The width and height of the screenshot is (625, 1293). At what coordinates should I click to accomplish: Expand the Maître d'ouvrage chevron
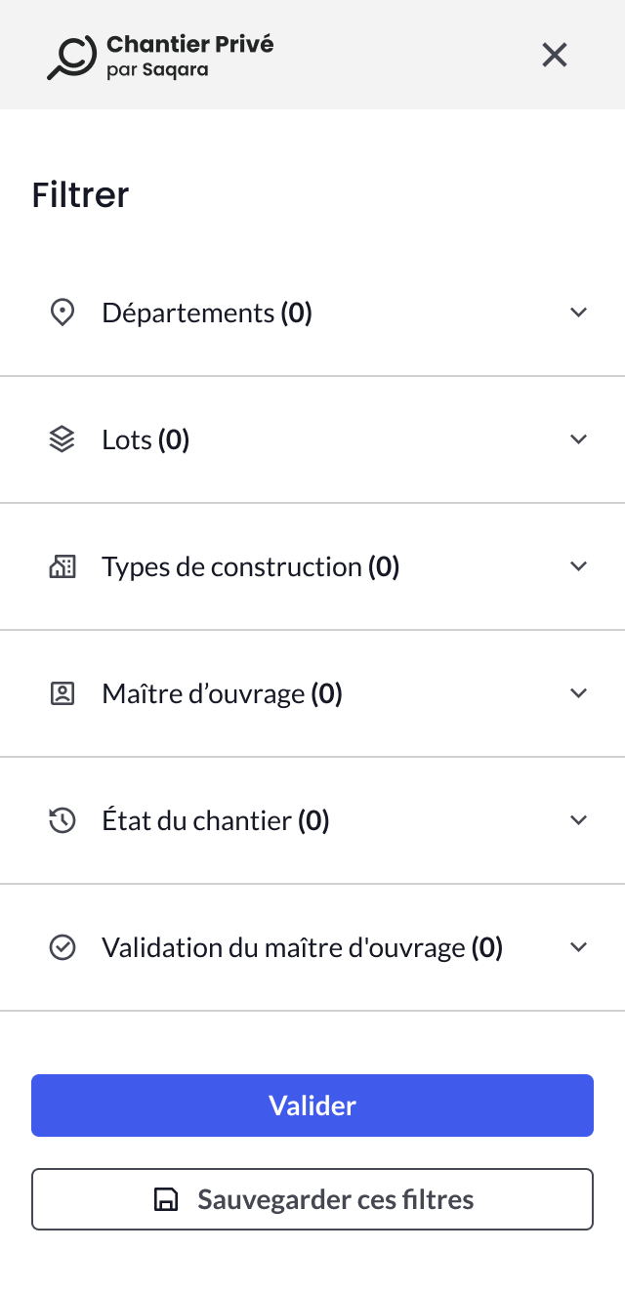[x=578, y=693]
